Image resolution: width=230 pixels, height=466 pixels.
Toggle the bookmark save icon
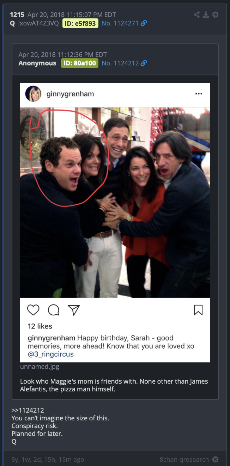pos(198,310)
